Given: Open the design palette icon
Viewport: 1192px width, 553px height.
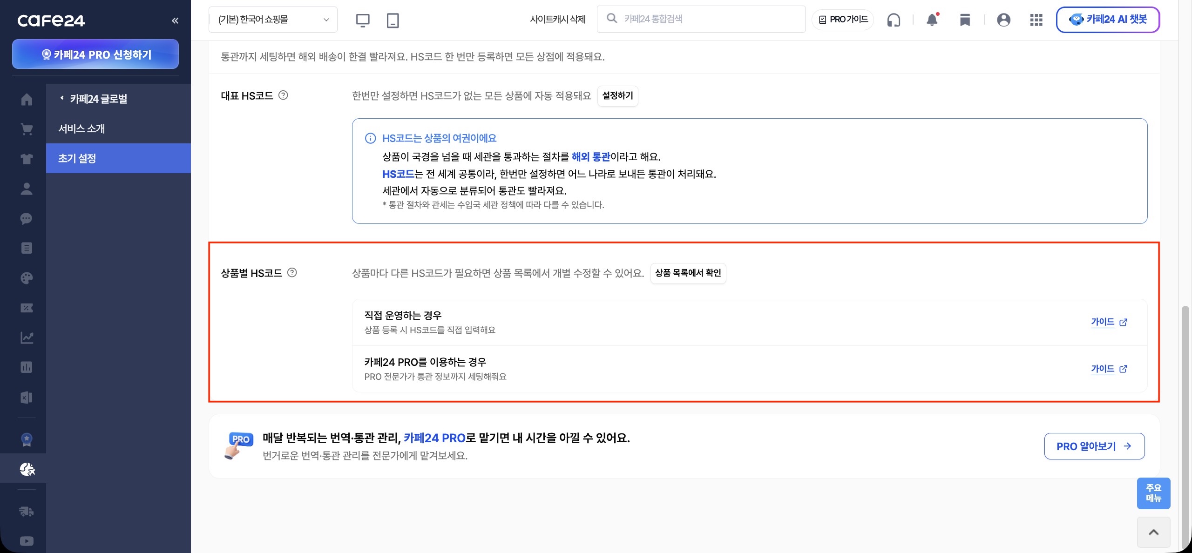Looking at the screenshot, I should [x=27, y=278].
